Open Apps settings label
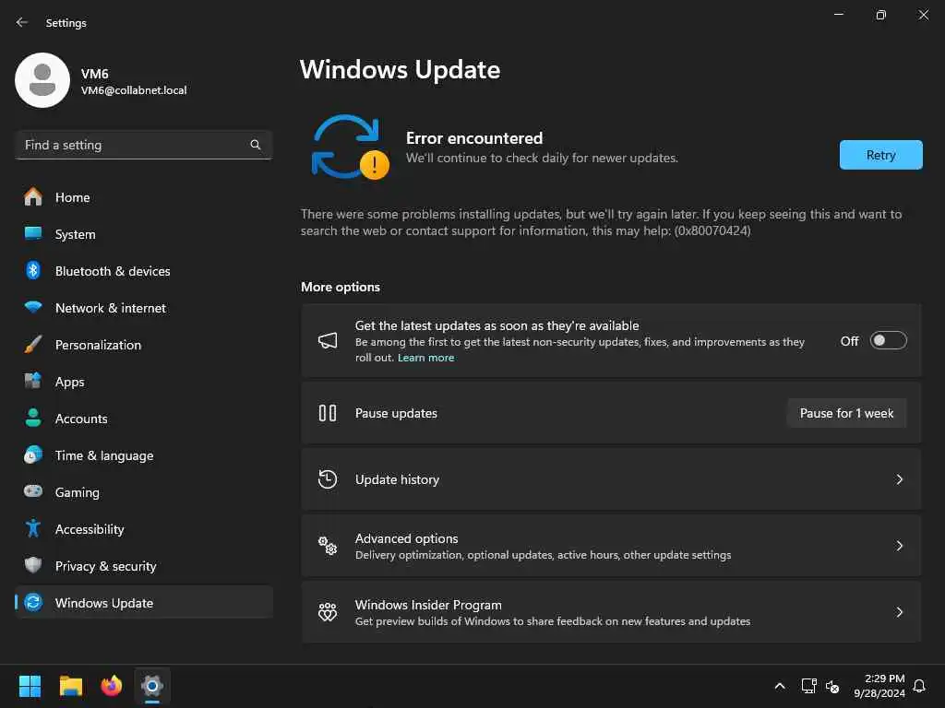The height and width of the screenshot is (708, 945). coord(69,382)
